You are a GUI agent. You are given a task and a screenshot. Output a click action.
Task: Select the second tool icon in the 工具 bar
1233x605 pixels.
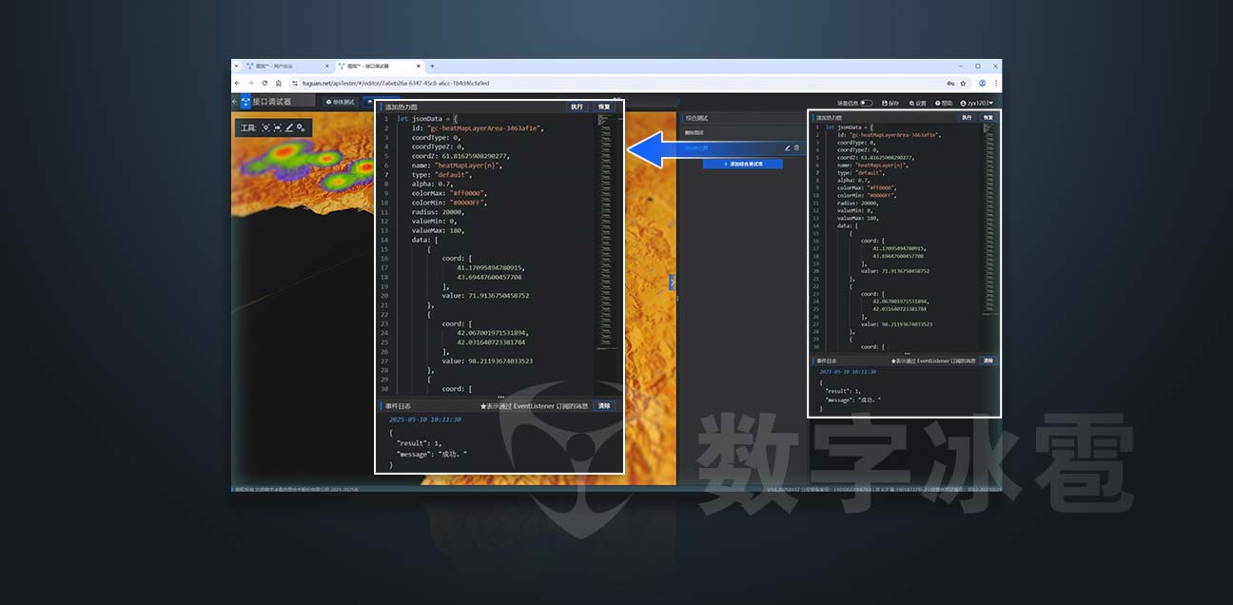click(x=277, y=127)
